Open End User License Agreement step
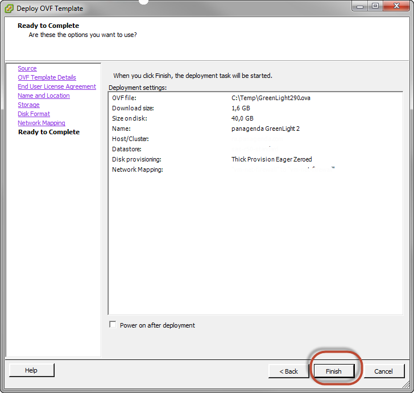The height and width of the screenshot is (393, 414). [x=56, y=86]
